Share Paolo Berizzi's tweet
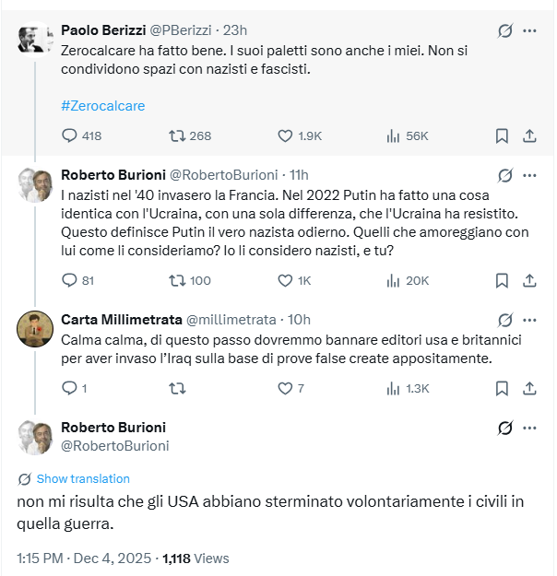 pos(529,135)
